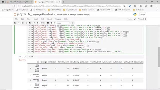Screen dimensions: 160x90
Task: Click the Out[77] output prompt
Action: 22,60
